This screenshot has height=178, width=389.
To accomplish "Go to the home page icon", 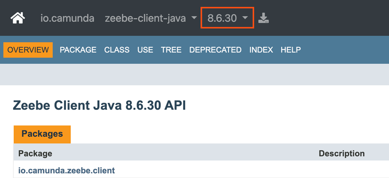I will pos(18,19).
